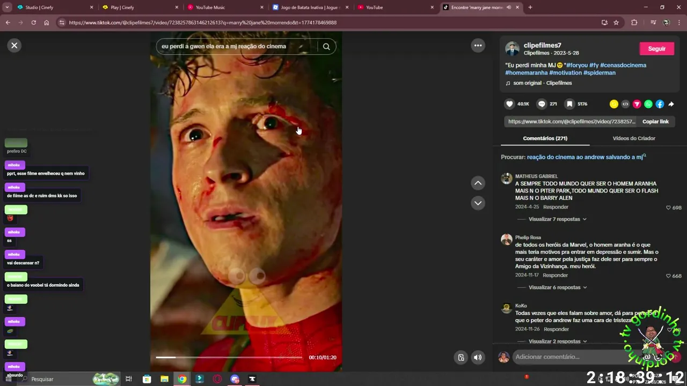The height and width of the screenshot is (386, 687).
Task: Switch to YouTube Music browser tab
Action: pos(224,8)
